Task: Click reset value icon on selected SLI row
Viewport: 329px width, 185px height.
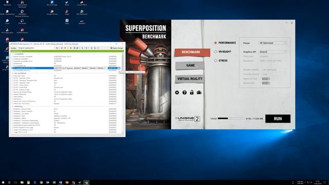Action: pos(119,68)
